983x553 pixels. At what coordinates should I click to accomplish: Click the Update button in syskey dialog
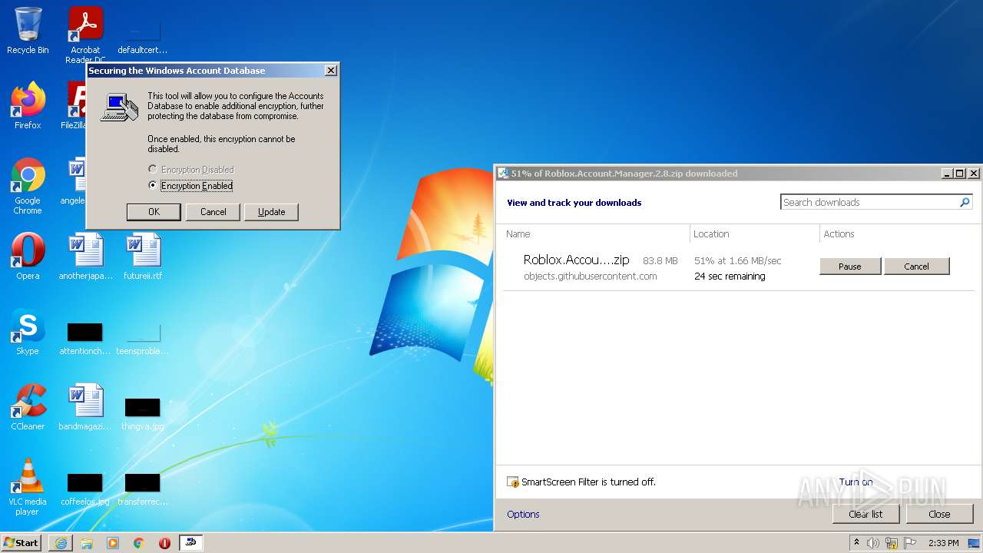pos(271,212)
